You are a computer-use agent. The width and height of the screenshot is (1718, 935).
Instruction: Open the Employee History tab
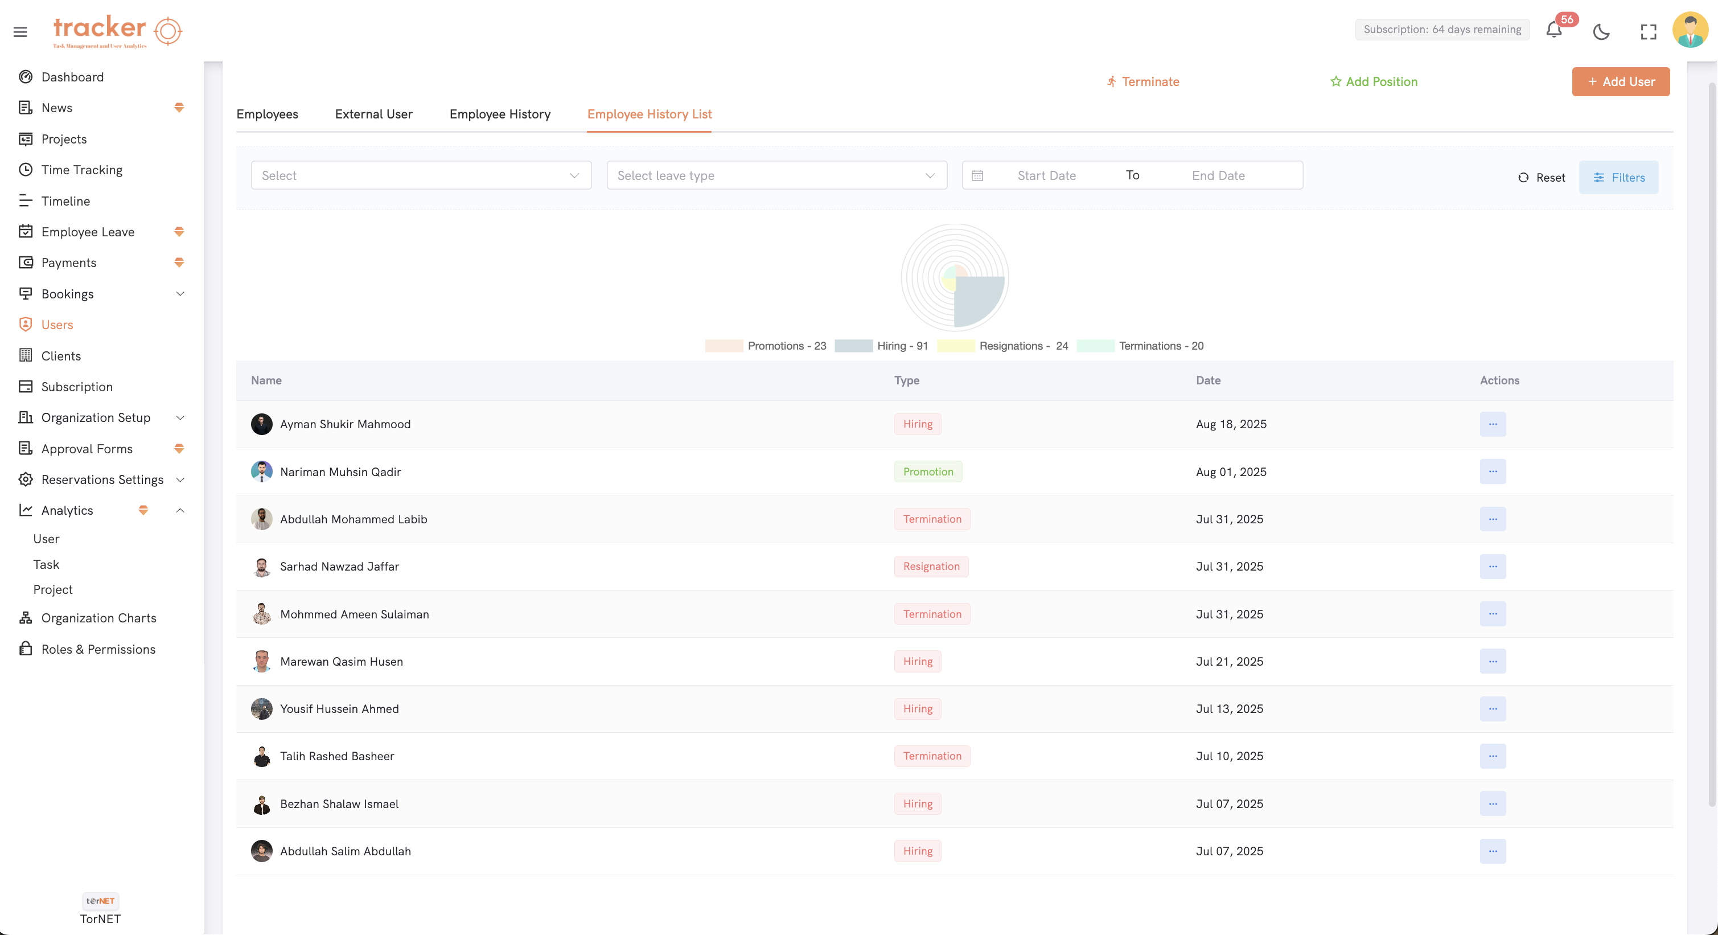pos(500,114)
